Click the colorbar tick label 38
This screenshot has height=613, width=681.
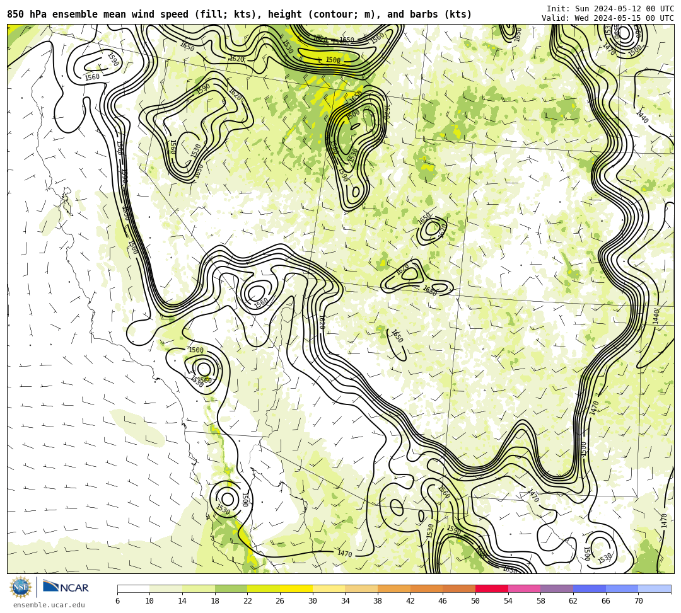tap(378, 601)
